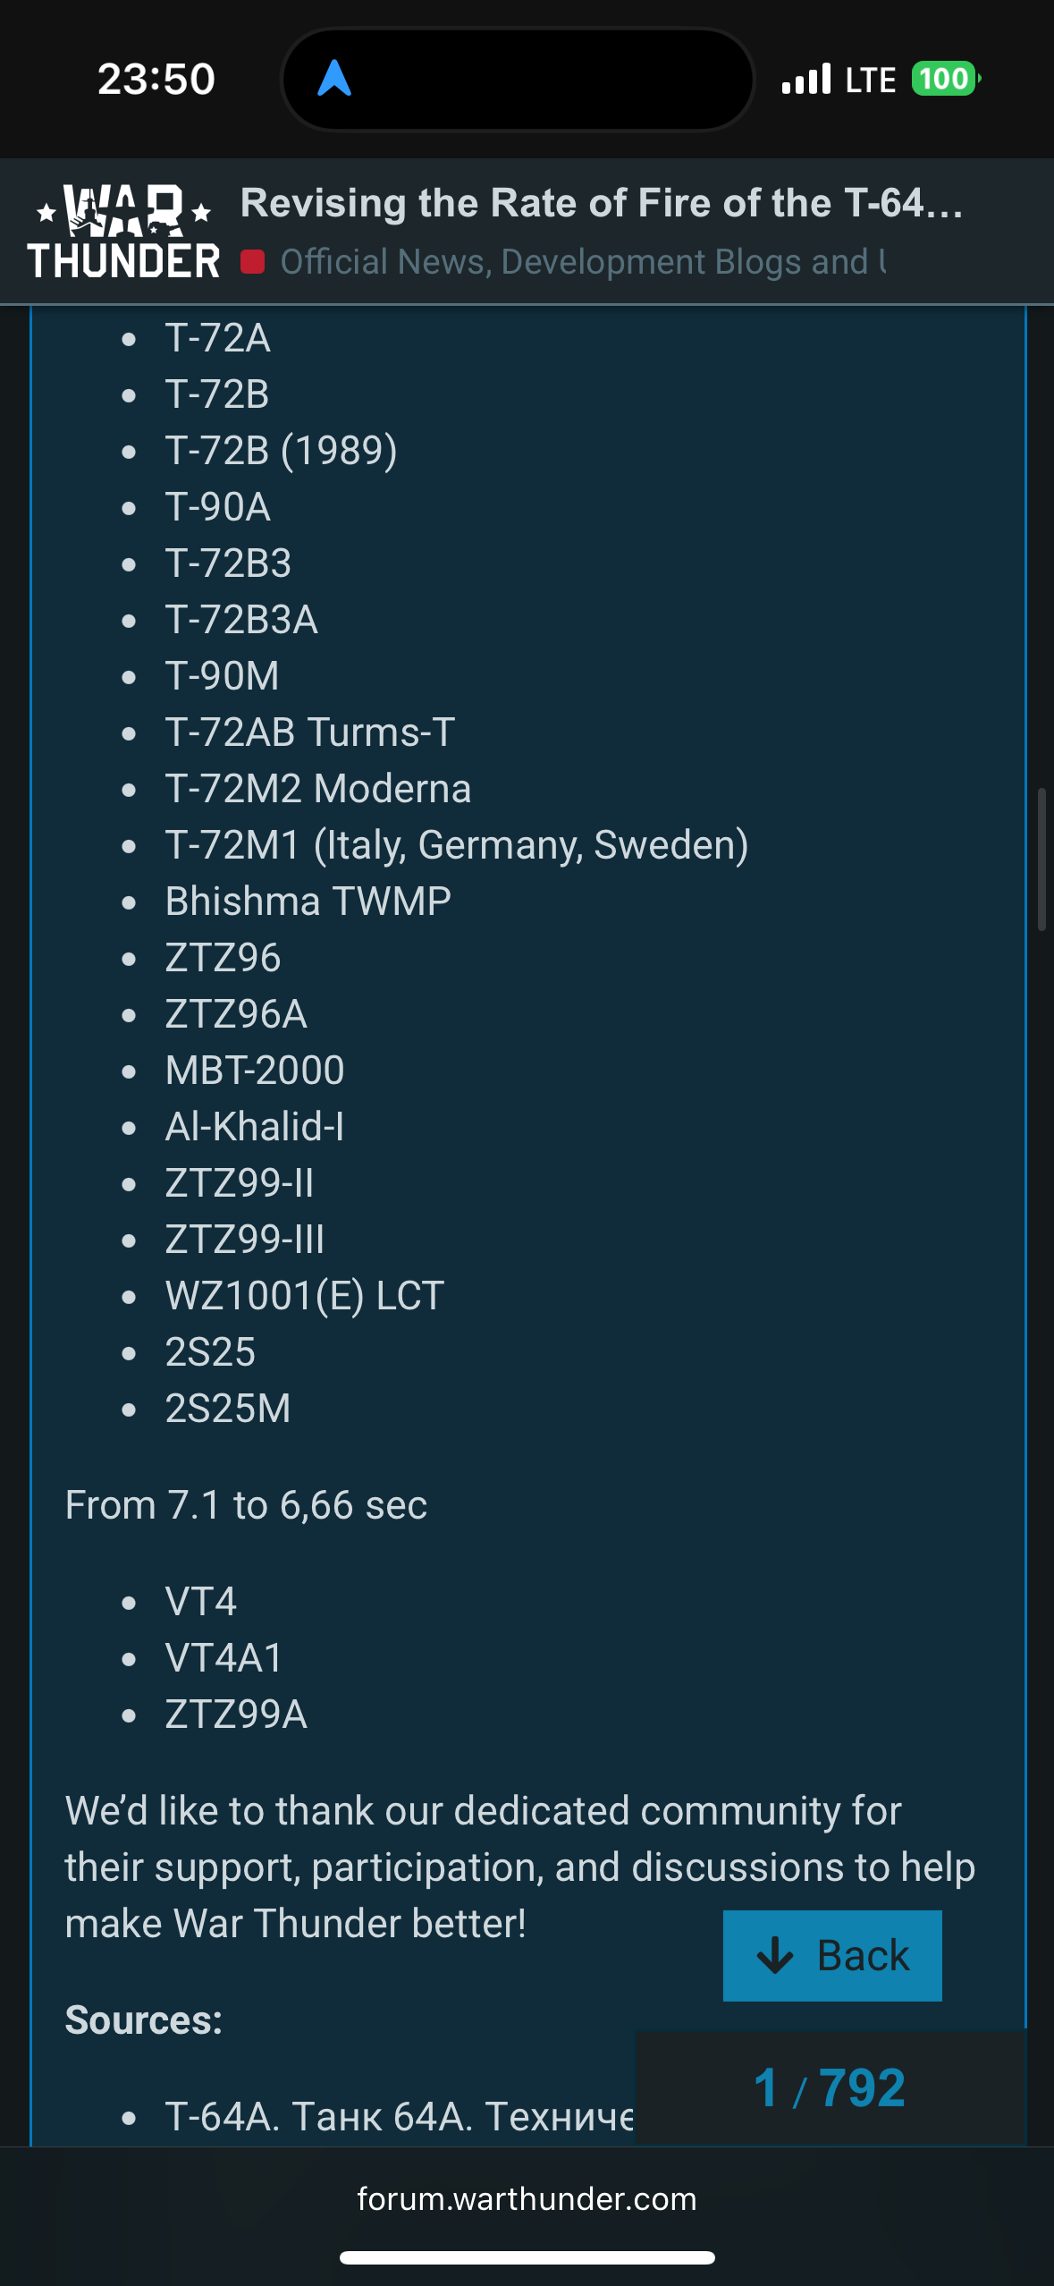Open the 1 / 792 post counter
This screenshot has height=2286, width=1054.
(x=830, y=2087)
